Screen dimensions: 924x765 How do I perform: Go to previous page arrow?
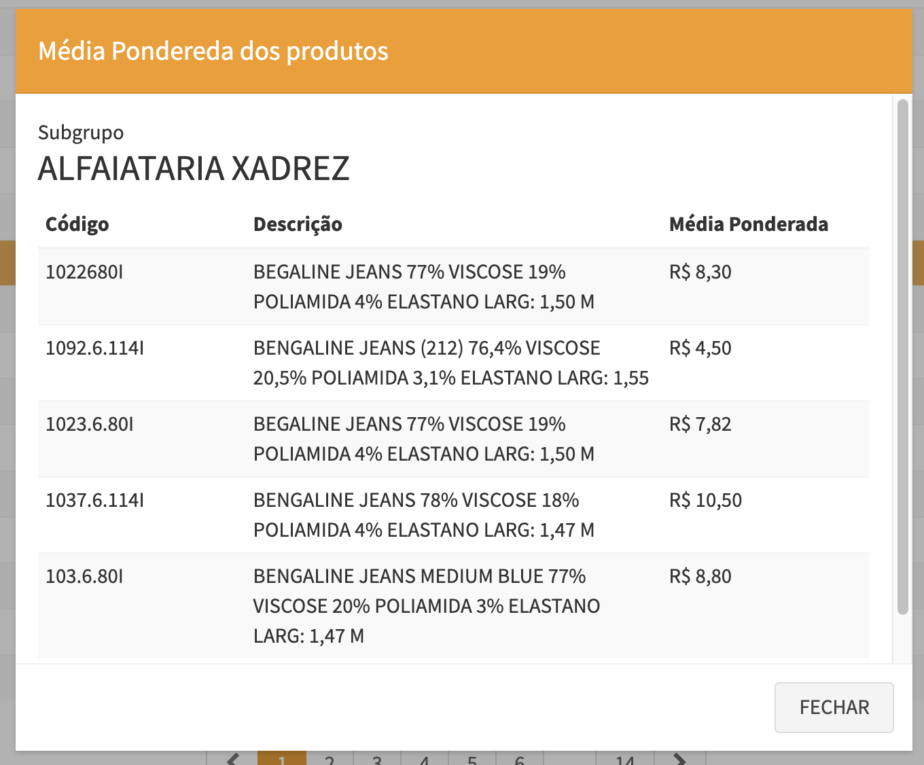(x=233, y=758)
